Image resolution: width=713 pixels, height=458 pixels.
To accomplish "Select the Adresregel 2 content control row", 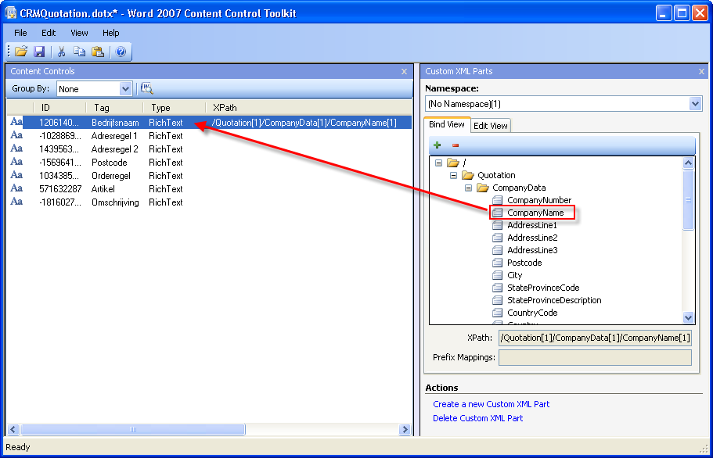I will [x=211, y=148].
